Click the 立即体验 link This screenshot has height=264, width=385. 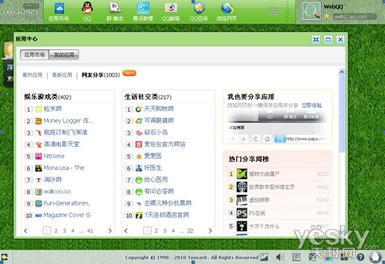[x=312, y=105]
